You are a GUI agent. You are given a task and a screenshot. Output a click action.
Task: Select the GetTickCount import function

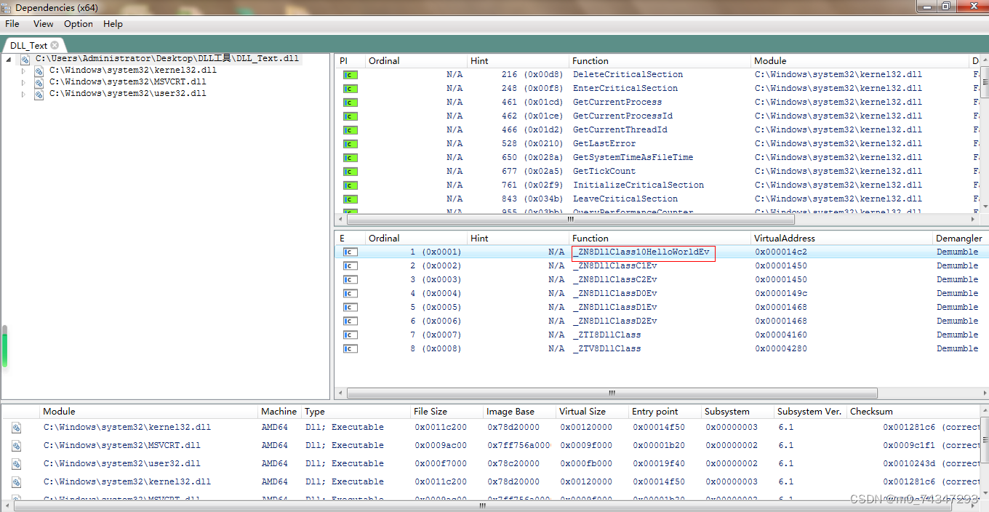click(x=604, y=172)
